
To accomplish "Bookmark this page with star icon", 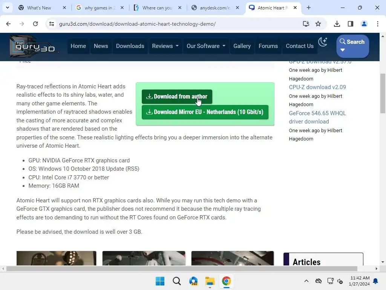I will [x=318, y=24].
